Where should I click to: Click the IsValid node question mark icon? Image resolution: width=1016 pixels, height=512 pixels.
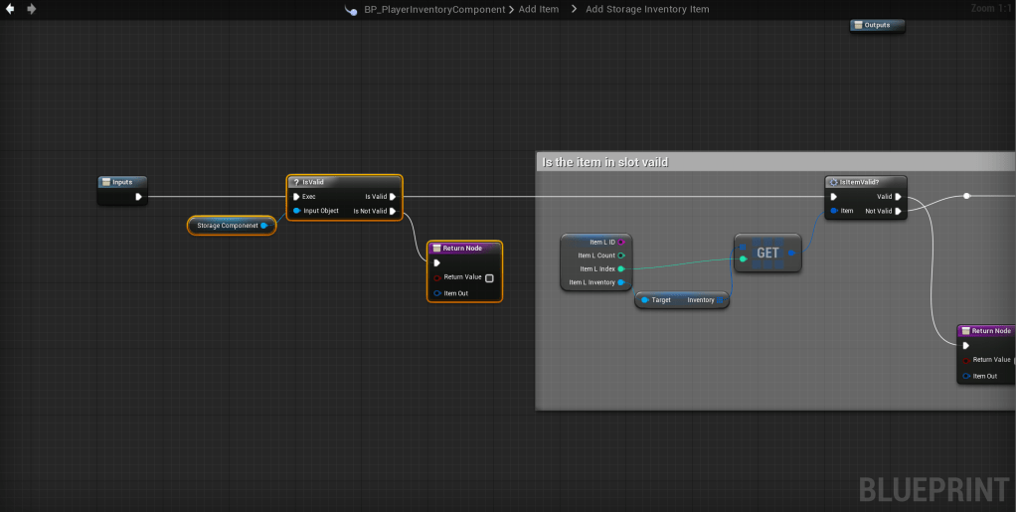coord(294,182)
